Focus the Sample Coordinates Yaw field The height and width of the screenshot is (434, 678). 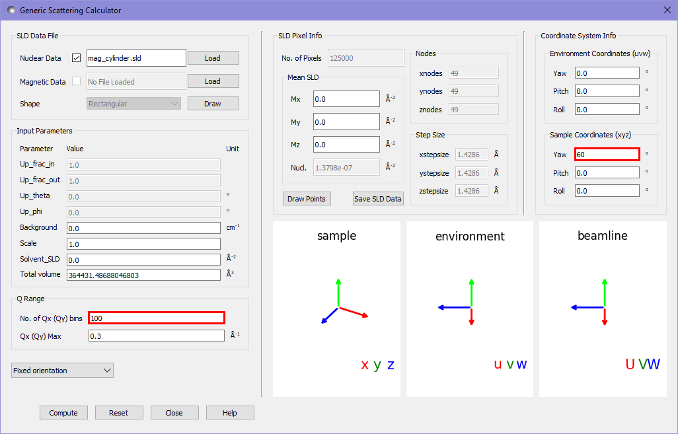(x=607, y=155)
